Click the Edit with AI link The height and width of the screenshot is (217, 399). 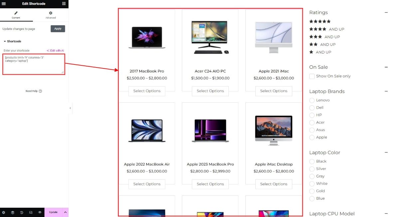tap(55, 51)
